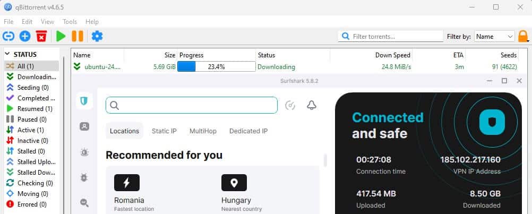Click the Surfshark shield VPN sidebar icon

[x=84, y=101]
